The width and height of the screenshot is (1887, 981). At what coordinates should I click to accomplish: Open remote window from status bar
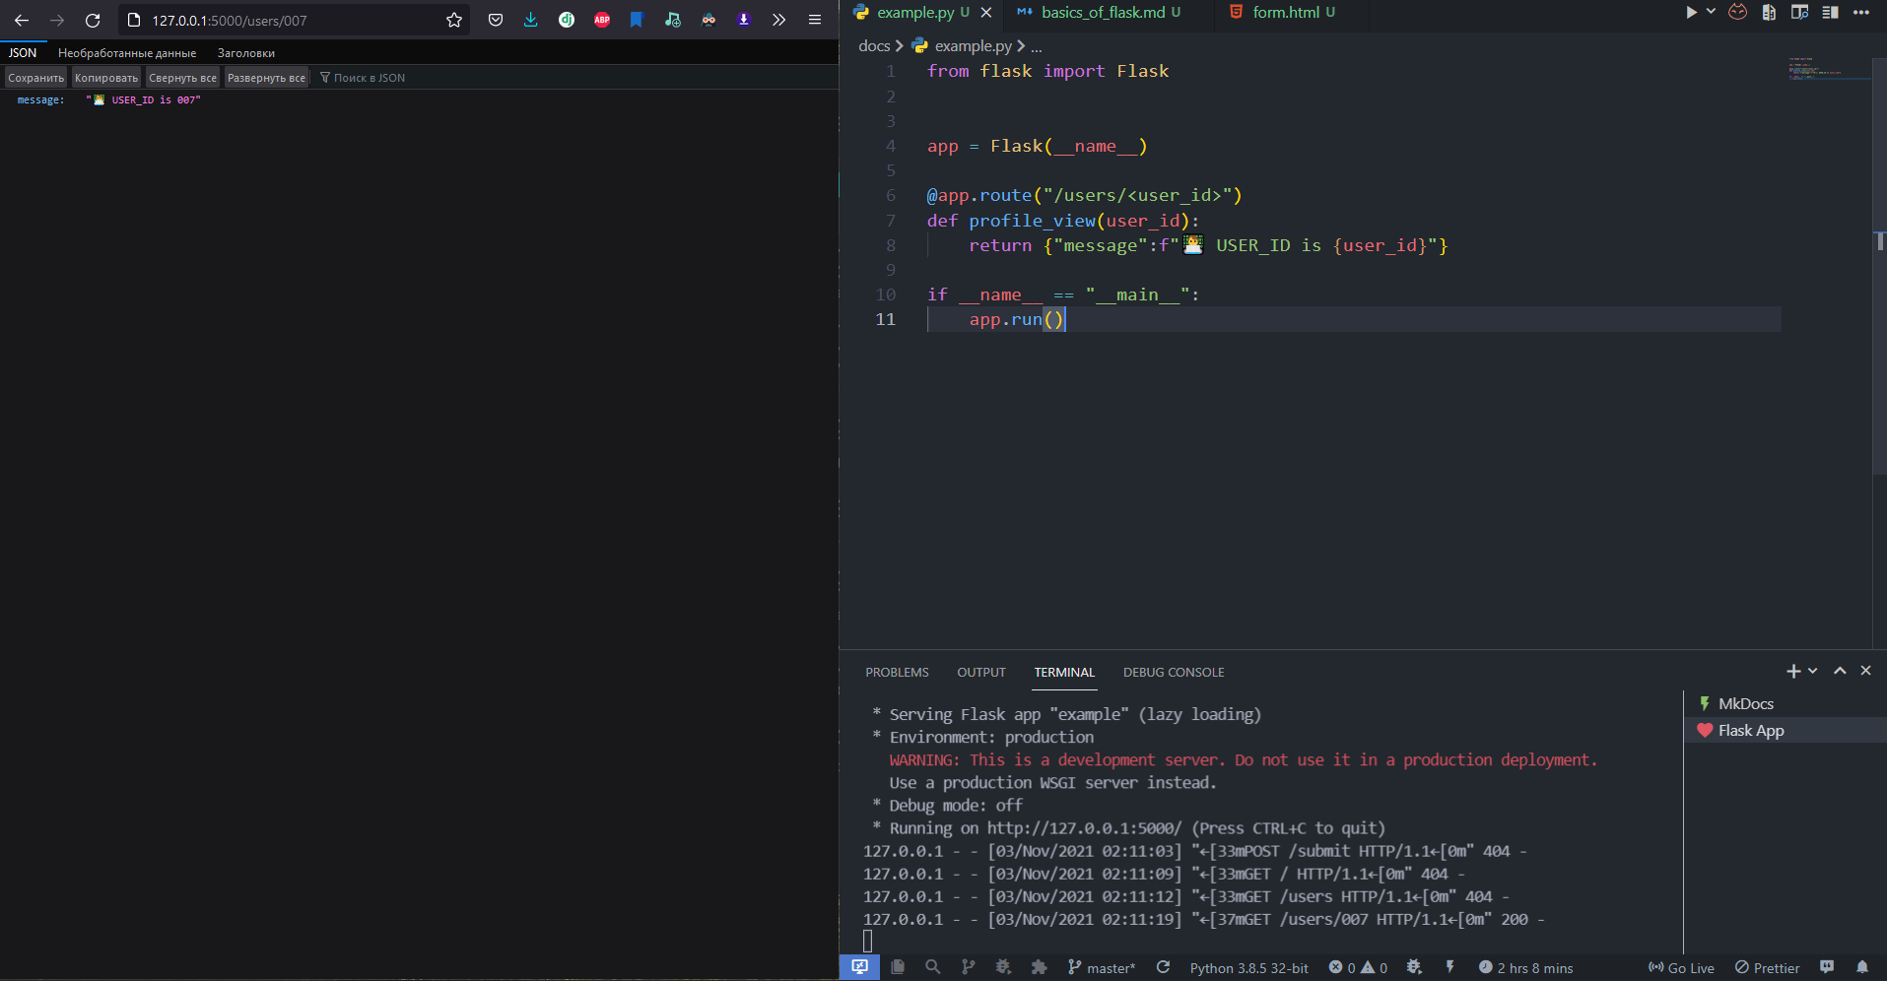(859, 967)
